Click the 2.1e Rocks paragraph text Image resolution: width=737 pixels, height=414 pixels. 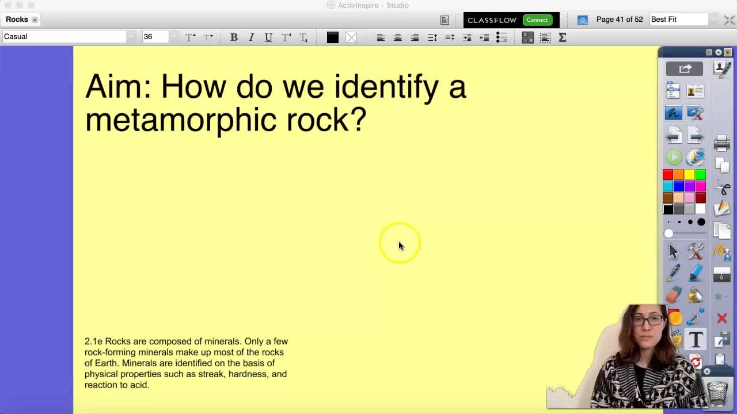click(x=186, y=363)
